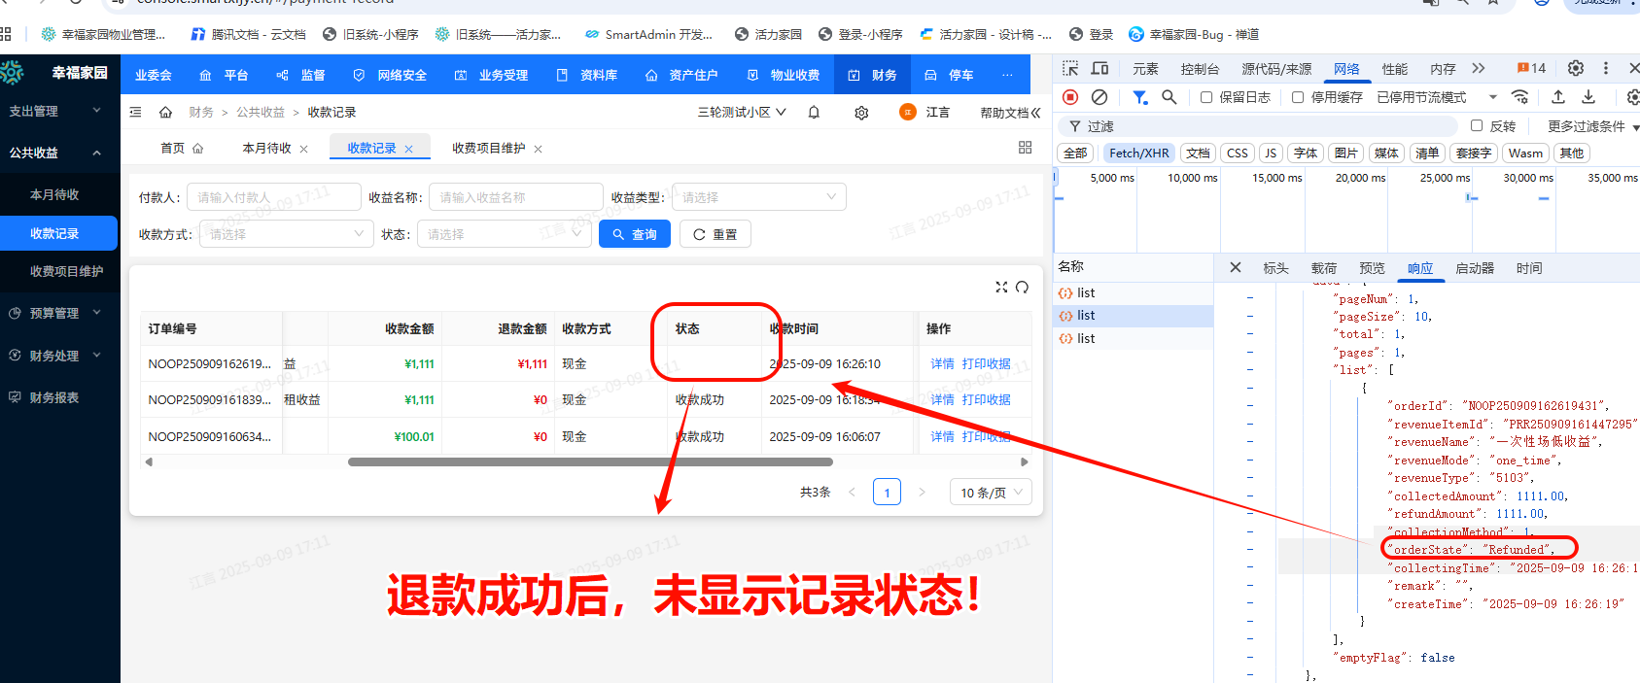1640x683 pixels.
Task: Click the table horizontal scrollbar
Action: click(589, 462)
